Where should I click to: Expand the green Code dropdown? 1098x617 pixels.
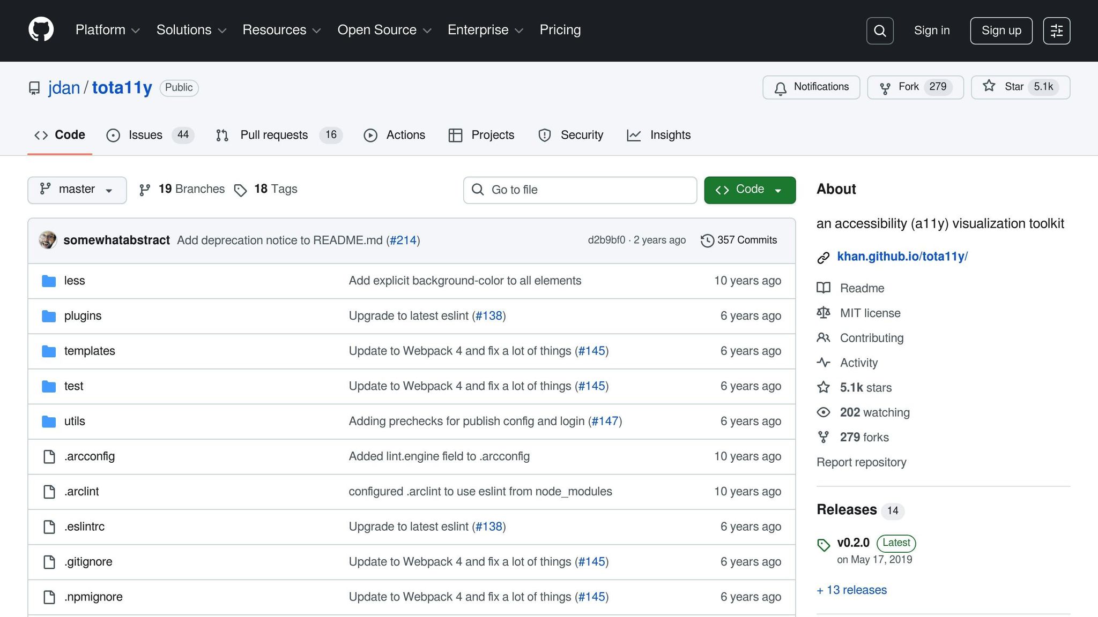pyautogui.click(x=749, y=190)
